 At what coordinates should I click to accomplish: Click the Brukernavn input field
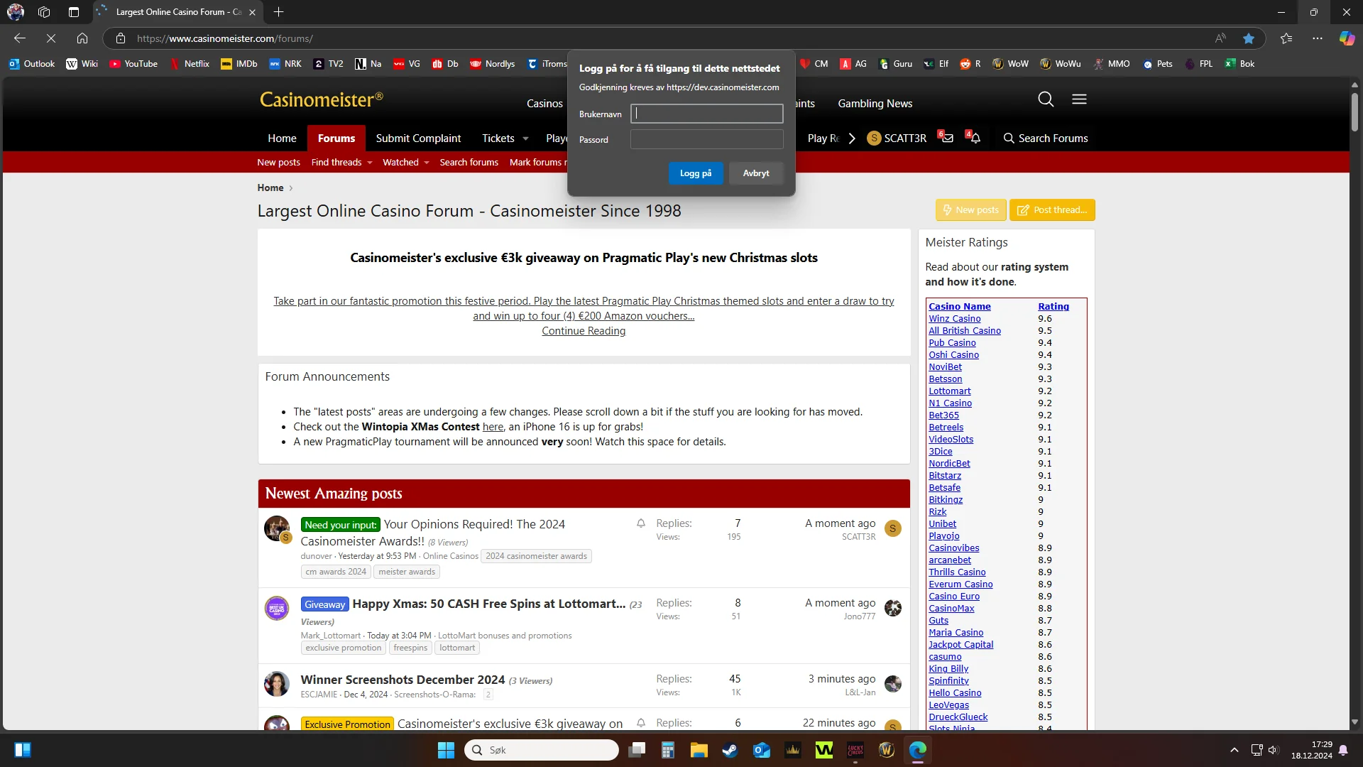(707, 114)
